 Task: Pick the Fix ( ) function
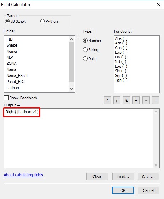coord(121,57)
